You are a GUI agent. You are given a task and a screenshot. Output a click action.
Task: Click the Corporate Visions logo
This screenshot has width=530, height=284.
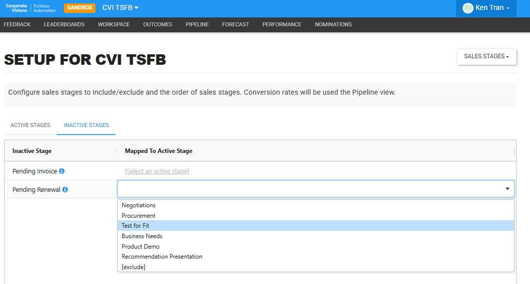point(30,8)
